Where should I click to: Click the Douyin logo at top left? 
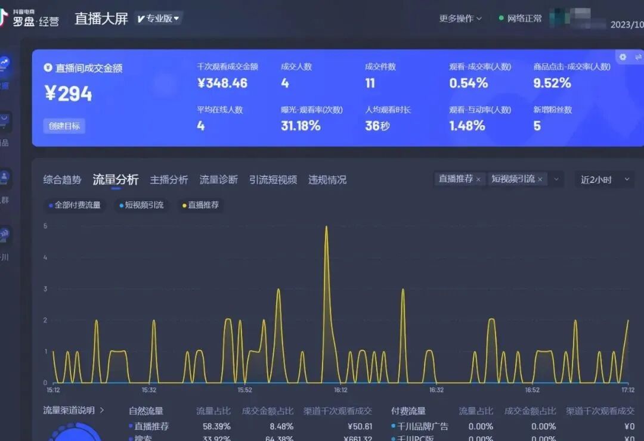4,17
